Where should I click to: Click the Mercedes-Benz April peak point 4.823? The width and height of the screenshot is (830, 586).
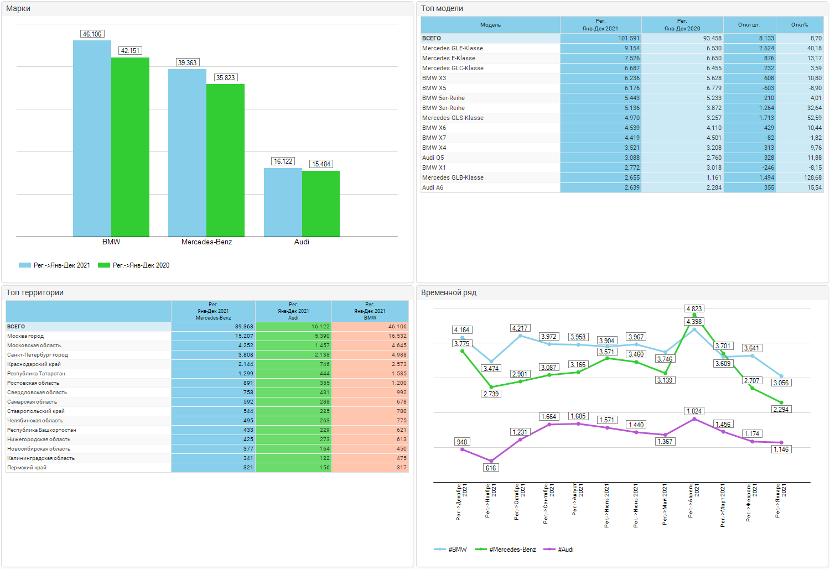(694, 315)
